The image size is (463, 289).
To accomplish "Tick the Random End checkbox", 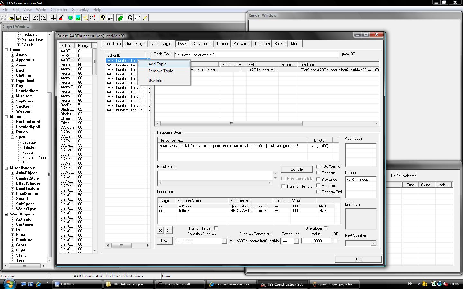I will (x=318, y=192).
